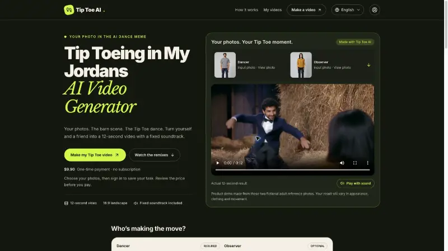Viewport: 448px width, 251px height.
Task: Go to How it works
Action: (246, 10)
